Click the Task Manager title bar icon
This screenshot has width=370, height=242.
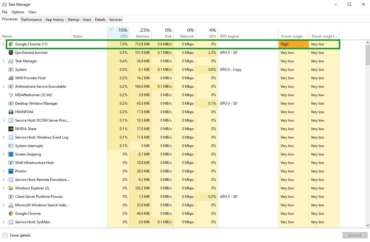(4, 5)
